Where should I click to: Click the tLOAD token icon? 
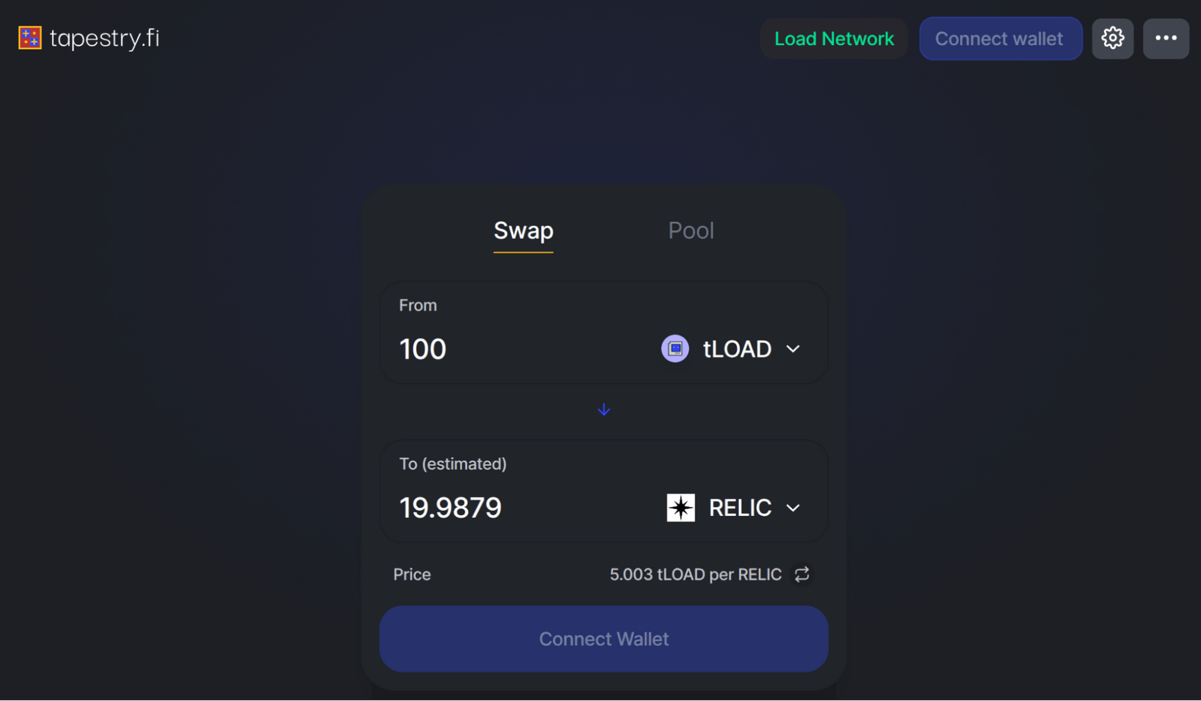675,348
